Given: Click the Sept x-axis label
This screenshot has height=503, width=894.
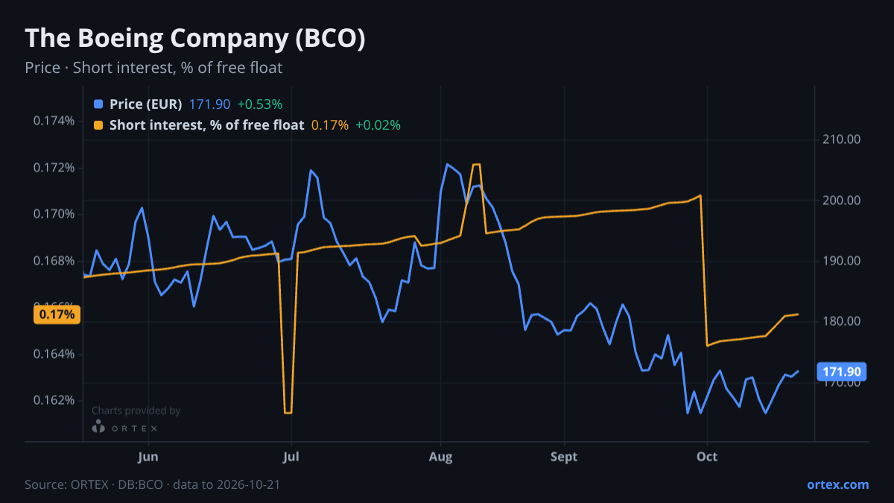Looking at the screenshot, I should pos(564,457).
